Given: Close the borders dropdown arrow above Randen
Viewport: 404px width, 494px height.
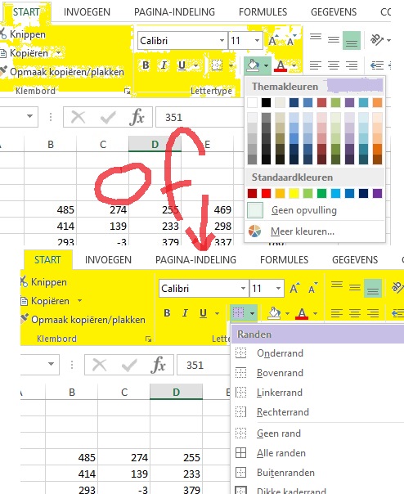Looking at the screenshot, I should pos(252,313).
